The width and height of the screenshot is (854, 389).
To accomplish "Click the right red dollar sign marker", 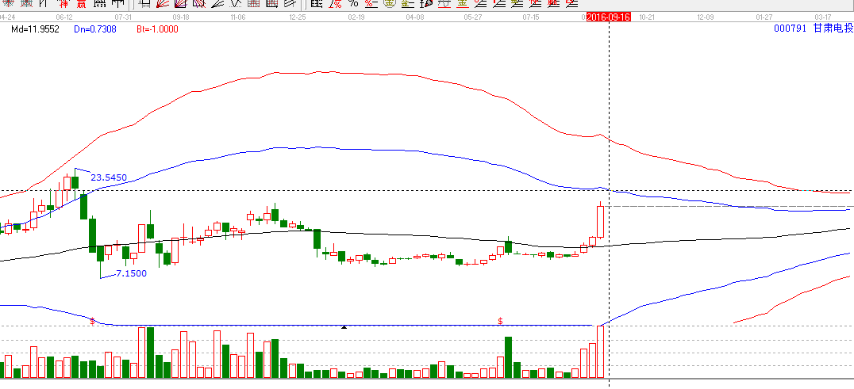I will pos(500,321).
